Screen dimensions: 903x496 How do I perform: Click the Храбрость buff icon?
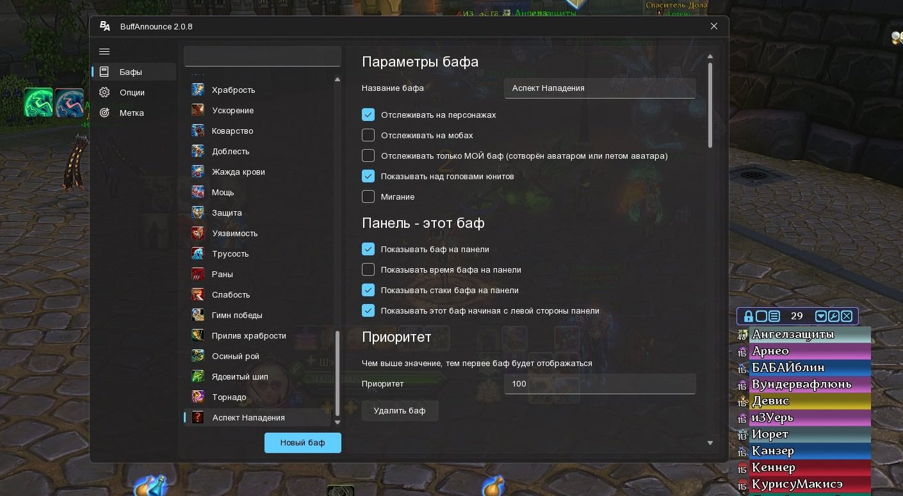(198, 90)
